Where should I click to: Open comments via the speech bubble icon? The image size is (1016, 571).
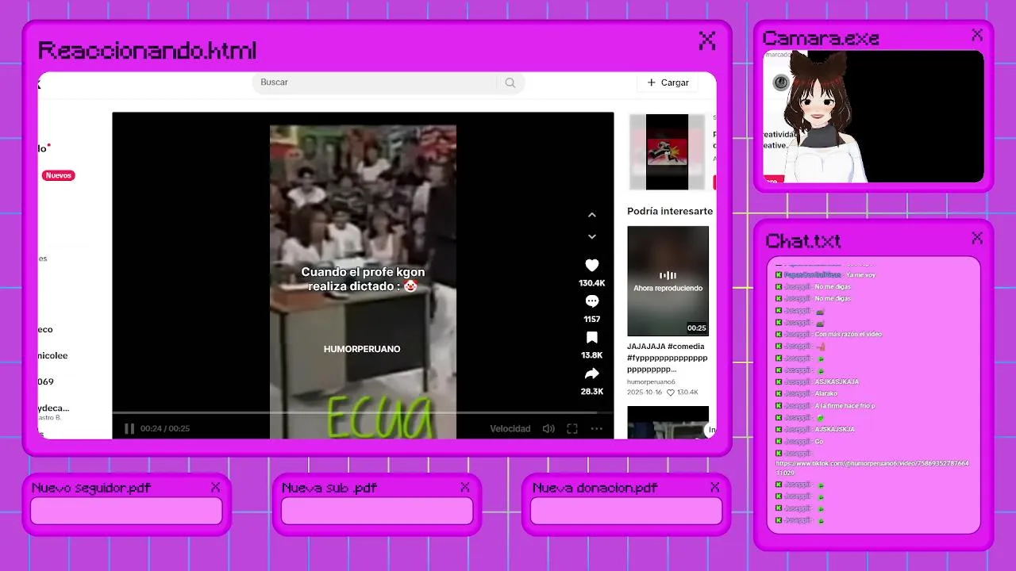pos(591,301)
